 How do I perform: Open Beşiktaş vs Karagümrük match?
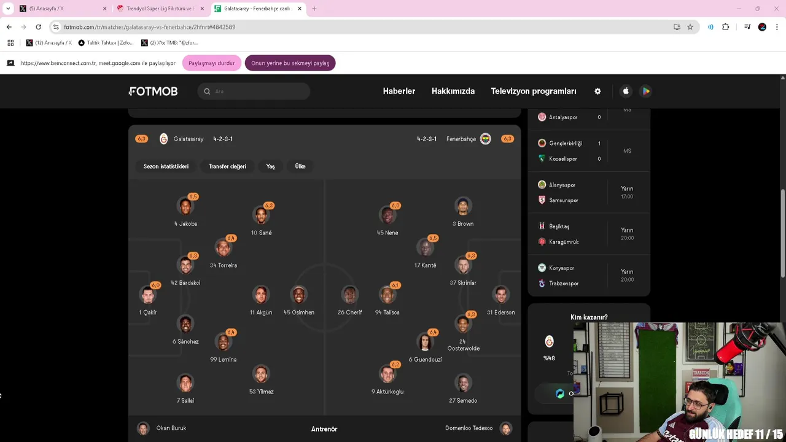(x=589, y=234)
